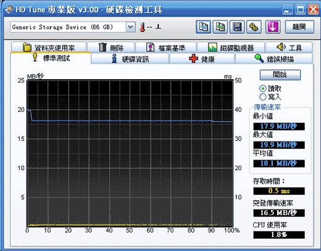Click the CPU 使用率 label
This screenshot has height=251, width=321.
(x=270, y=225)
